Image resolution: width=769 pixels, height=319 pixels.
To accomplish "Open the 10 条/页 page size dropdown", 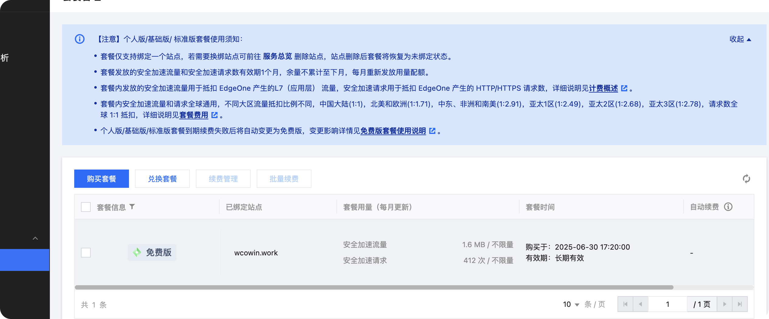I will pos(571,304).
